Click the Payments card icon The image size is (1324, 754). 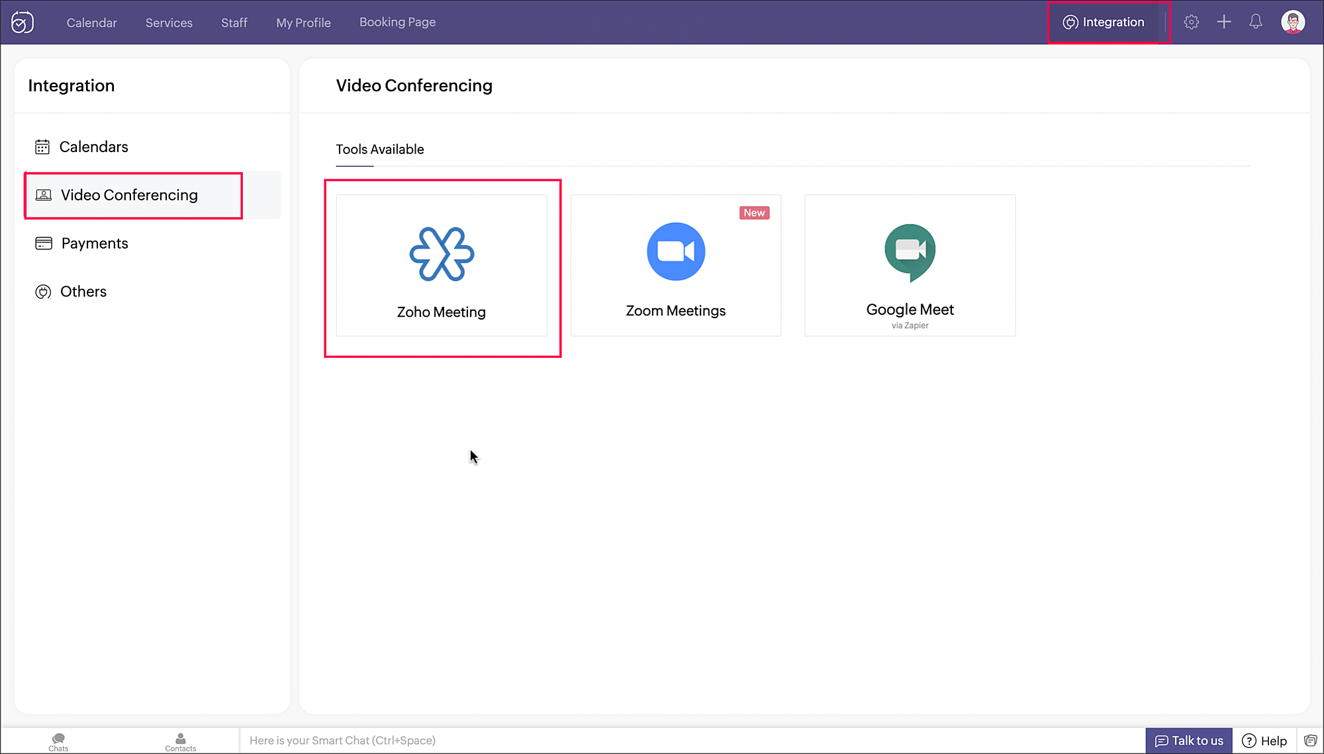(x=44, y=243)
